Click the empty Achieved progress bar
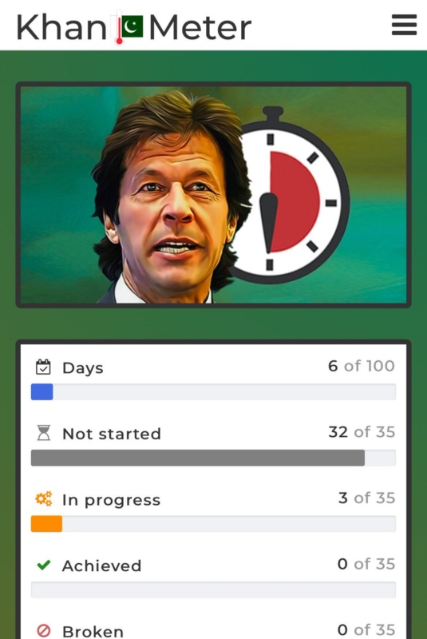This screenshot has height=639, width=427. [x=213, y=589]
